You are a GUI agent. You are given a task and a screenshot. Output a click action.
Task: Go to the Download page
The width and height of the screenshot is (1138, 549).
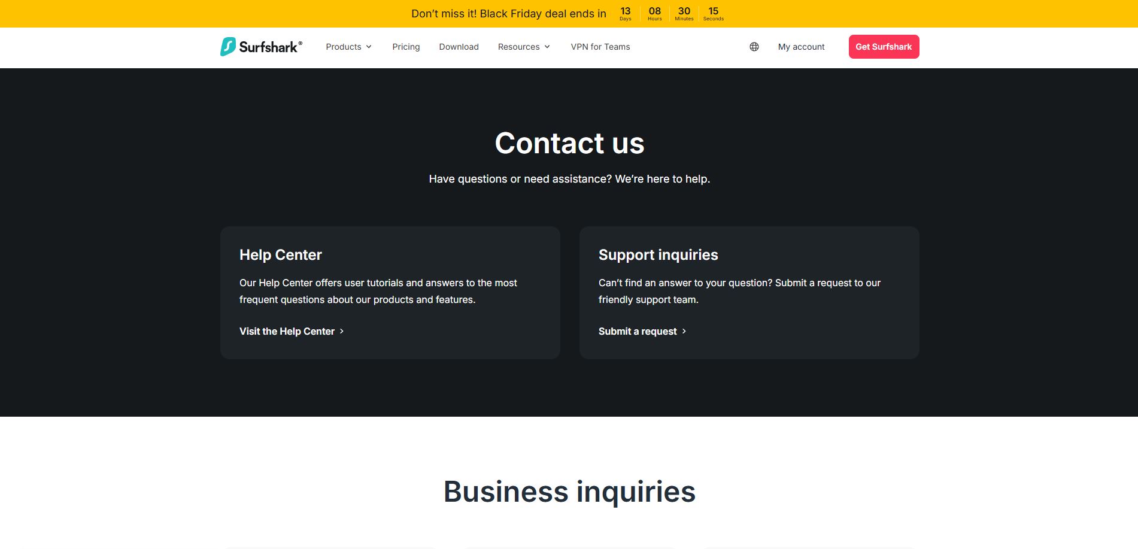[459, 47]
